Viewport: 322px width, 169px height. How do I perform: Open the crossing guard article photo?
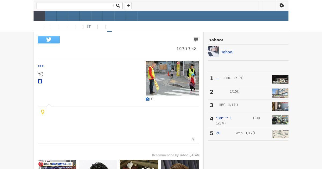click(x=173, y=78)
